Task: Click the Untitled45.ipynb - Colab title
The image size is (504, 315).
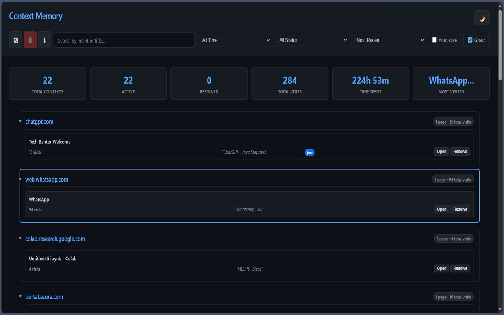Action: point(52,259)
